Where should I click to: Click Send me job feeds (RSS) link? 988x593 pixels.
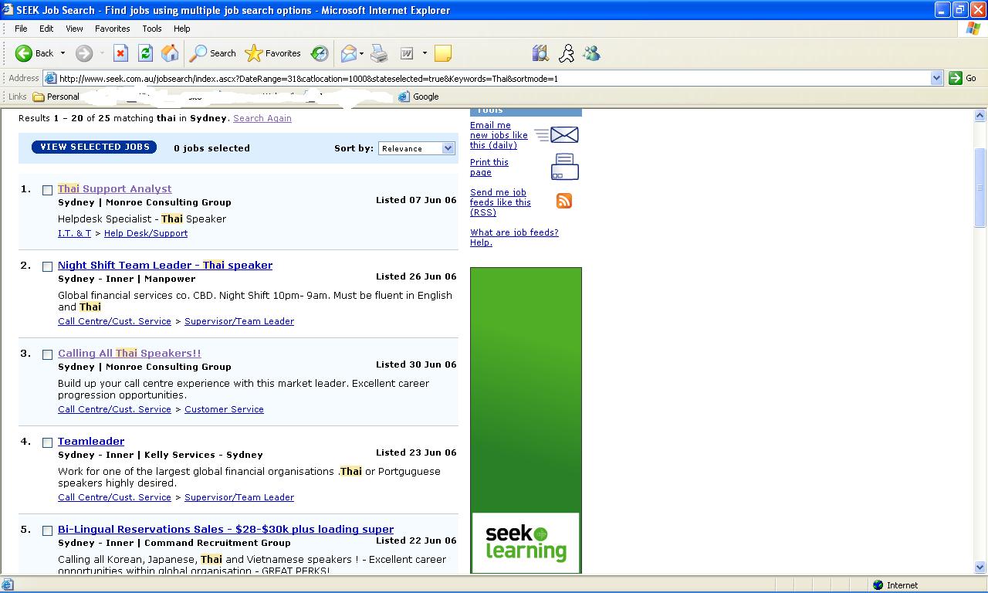pyautogui.click(x=500, y=202)
